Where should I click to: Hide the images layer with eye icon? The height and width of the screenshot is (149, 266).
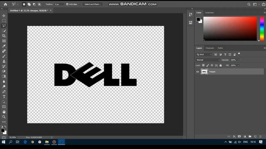197,72
